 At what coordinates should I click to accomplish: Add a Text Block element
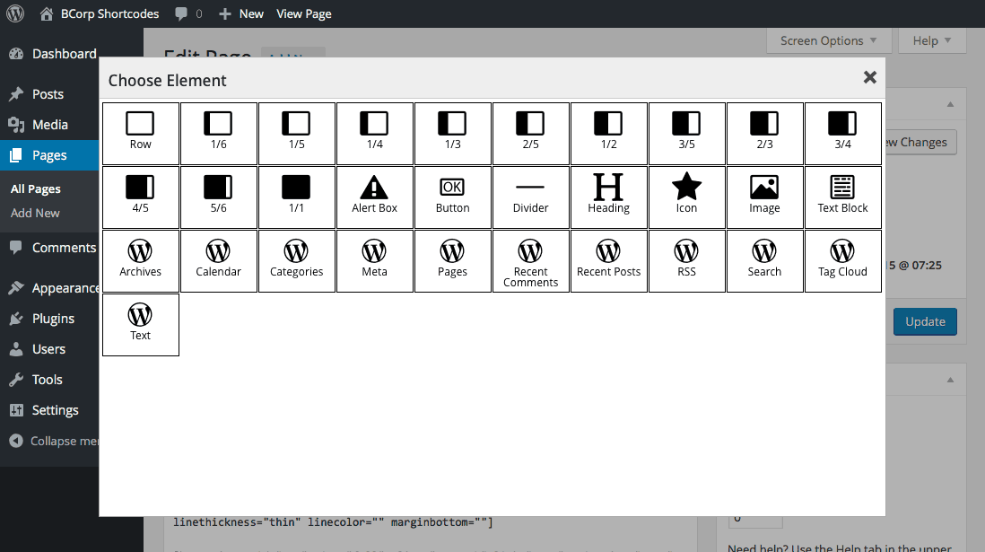(x=842, y=197)
